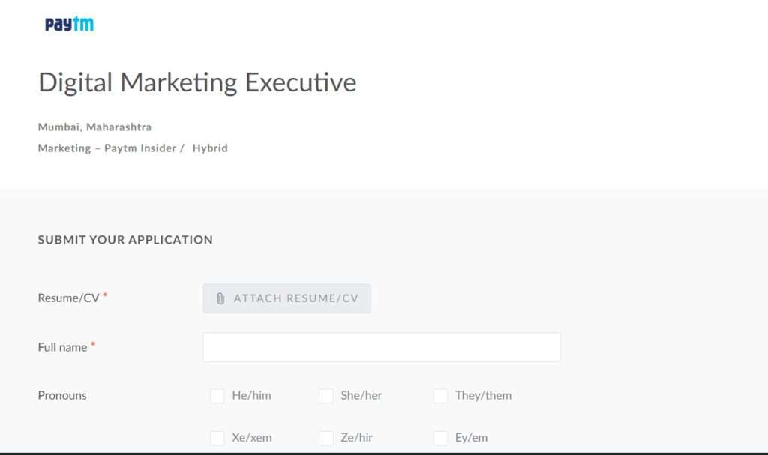The width and height of the screenshot is (768, 455).
Task: Click the paperclip icon on the attach button
Action: pyautogui.click(x=220, y=298)
